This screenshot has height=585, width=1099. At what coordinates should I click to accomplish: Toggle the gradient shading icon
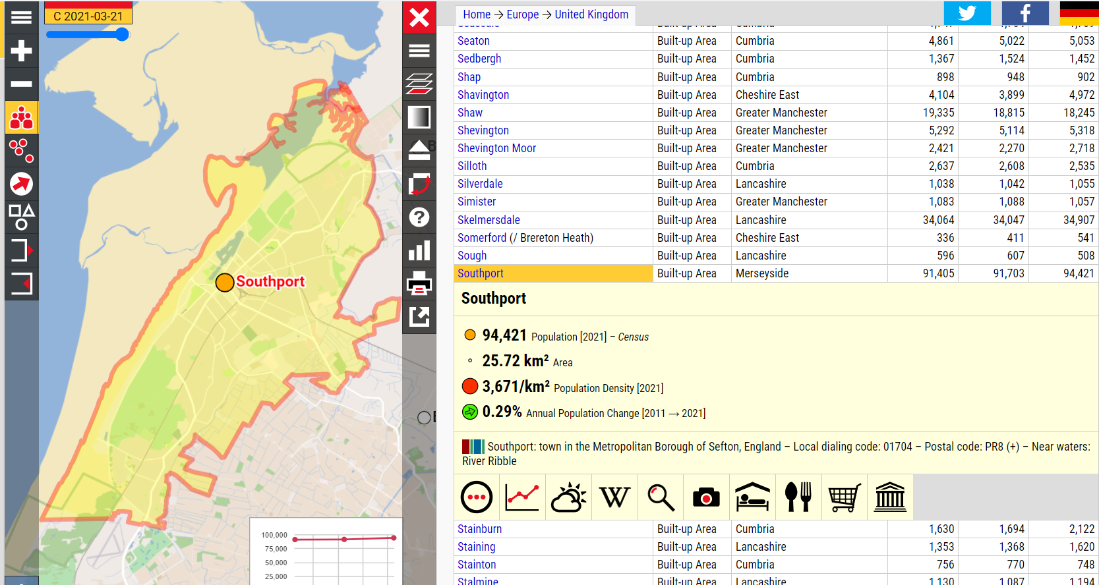pos(419,117)
